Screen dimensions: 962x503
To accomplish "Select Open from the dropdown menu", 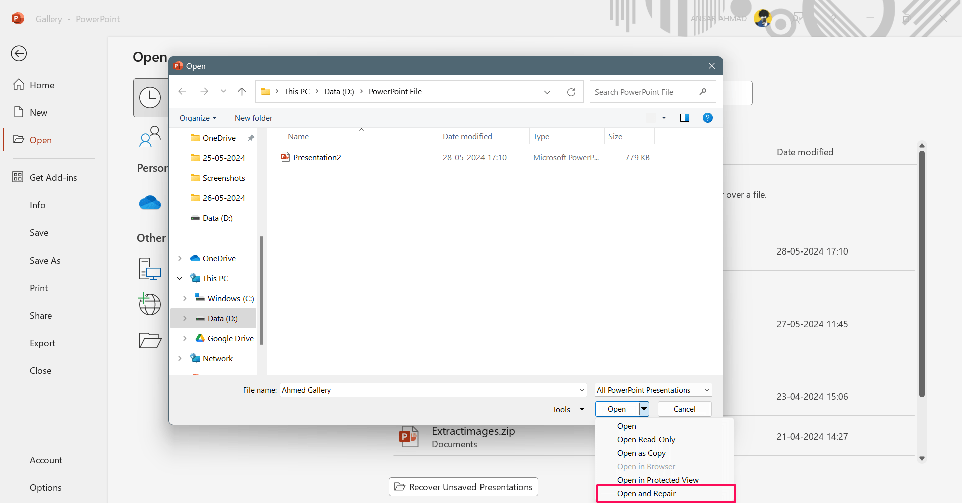I will [x=665, y=426].
